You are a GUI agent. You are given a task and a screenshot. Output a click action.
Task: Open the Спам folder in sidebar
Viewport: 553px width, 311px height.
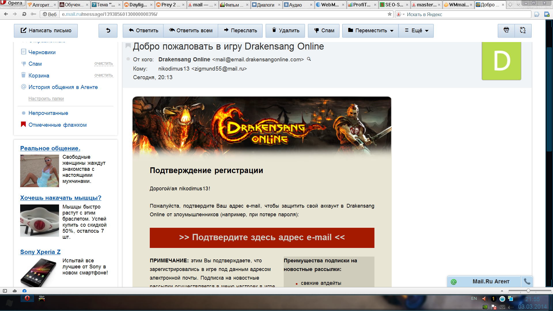[x=35, y=64]
